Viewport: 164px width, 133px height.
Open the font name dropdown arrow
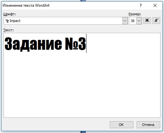click(x=125, y=21)
